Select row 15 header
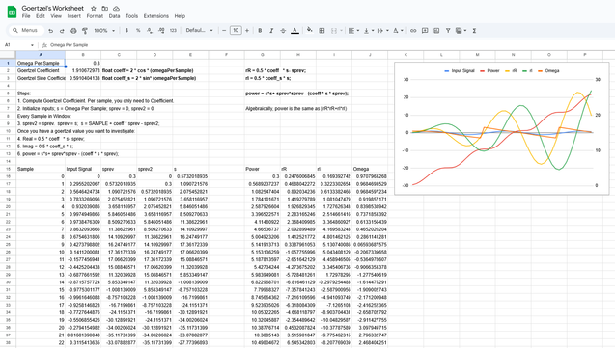 click(8, 169)
